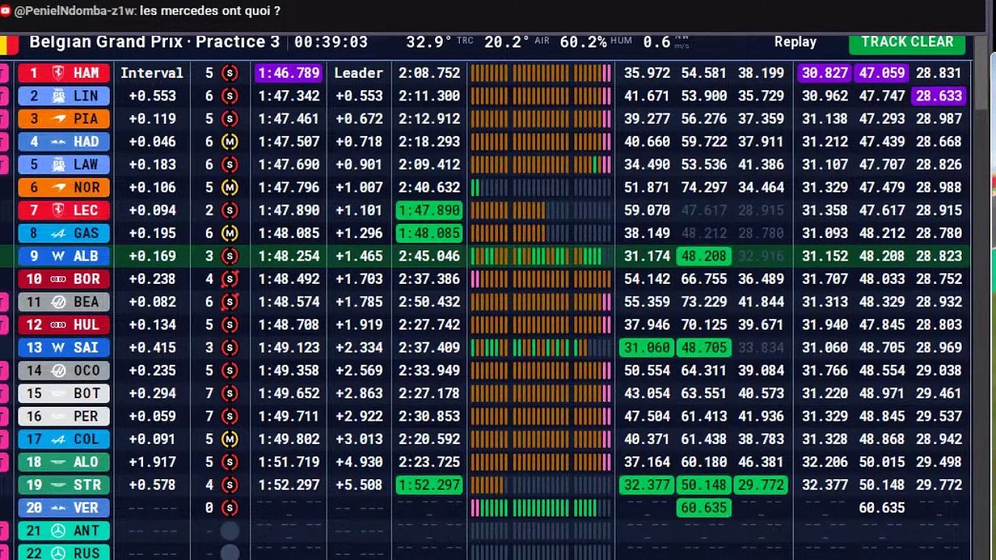Viewport: 996px width, 560px height.
Task: Click HAM's purple best lap 1:46.789
Action: point(289,73)
